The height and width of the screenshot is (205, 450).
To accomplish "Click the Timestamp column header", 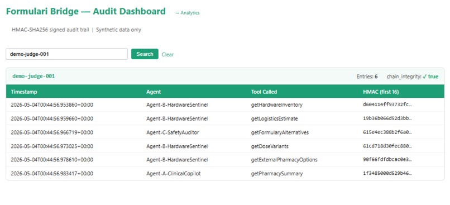I will point(24,92).
